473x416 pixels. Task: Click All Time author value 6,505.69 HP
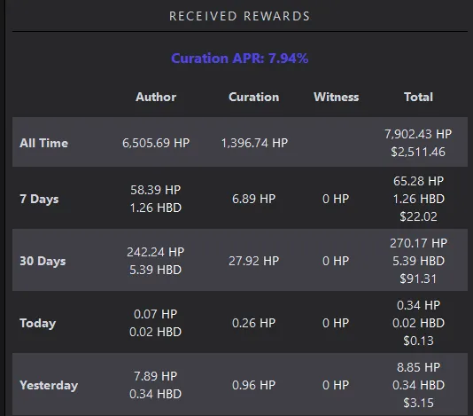pos(156,143)
